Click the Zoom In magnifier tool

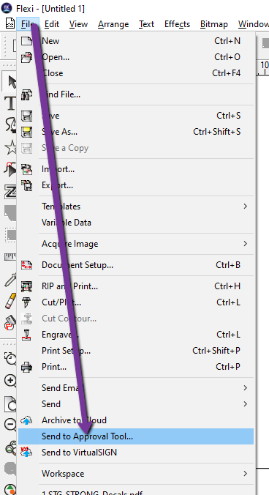[11, 382]
